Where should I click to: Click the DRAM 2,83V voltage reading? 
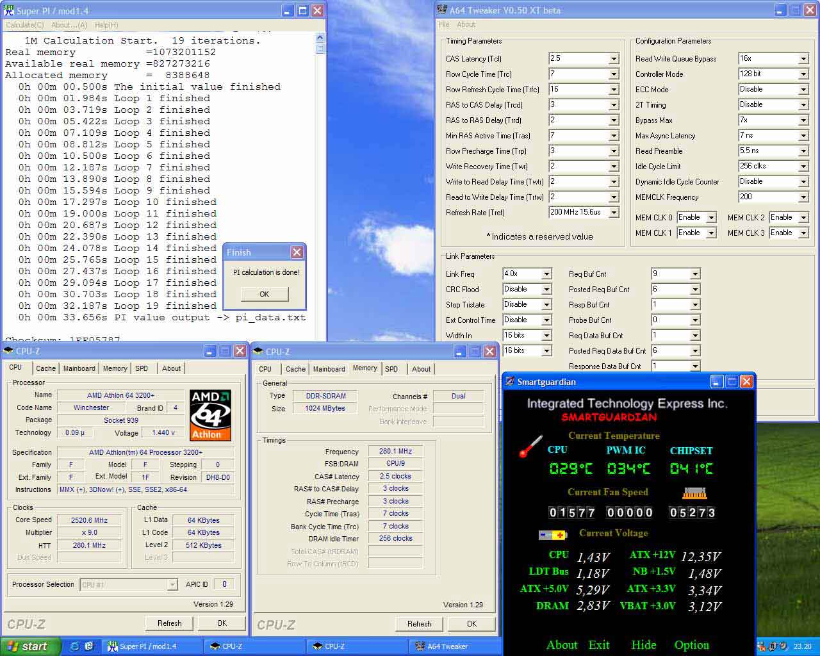(593, 606)
